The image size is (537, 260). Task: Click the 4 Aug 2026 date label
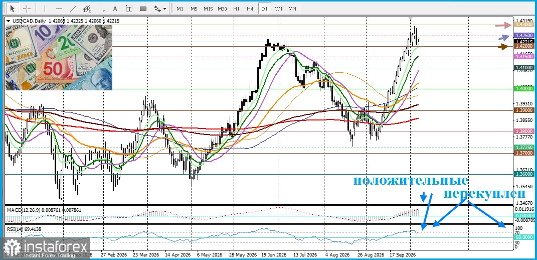(337, 255)
